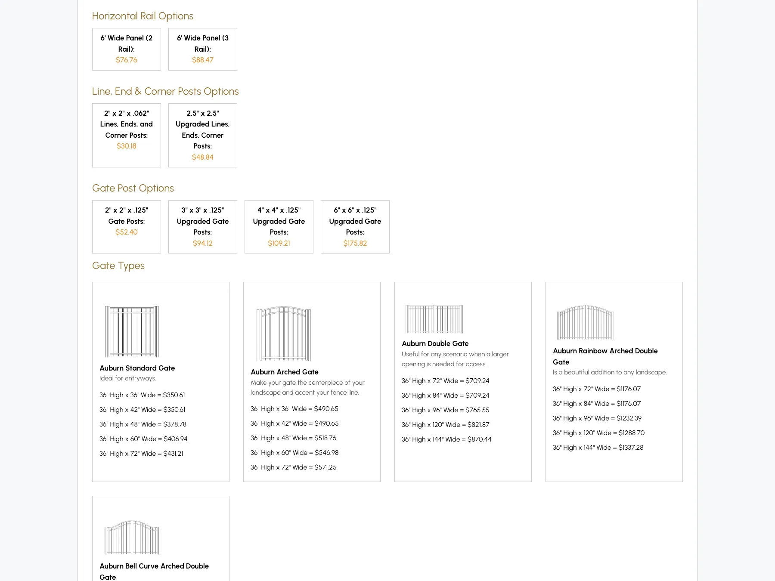Open the Auburn Double Gate image

pos(434,319)
